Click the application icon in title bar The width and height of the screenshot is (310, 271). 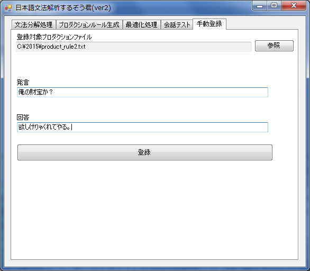click(8, 8)
